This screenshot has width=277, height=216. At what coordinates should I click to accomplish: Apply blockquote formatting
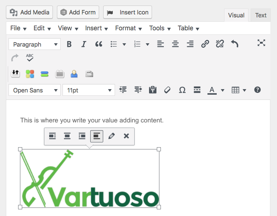(99, 44)
